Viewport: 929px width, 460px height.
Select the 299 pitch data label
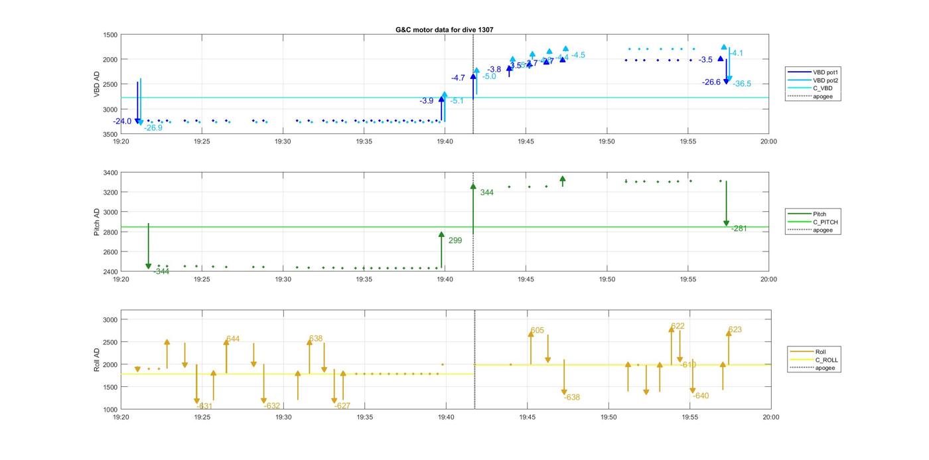(x=455, y=241)
